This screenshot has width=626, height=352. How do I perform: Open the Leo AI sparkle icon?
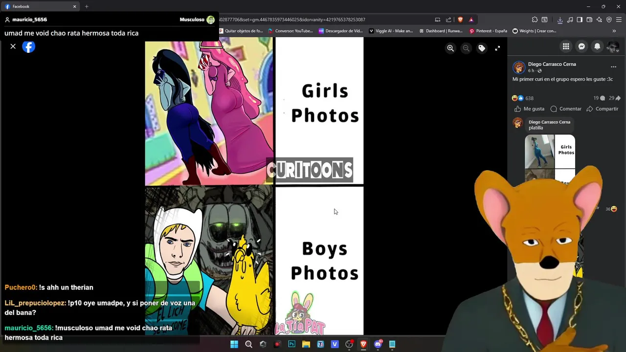coord(599,20)
